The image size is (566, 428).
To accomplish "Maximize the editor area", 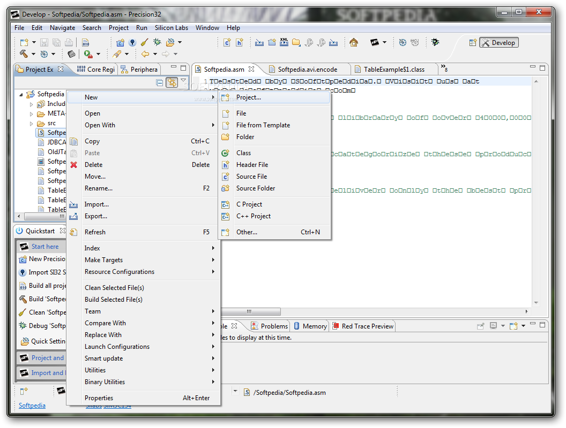I will (x=542, y=68).
